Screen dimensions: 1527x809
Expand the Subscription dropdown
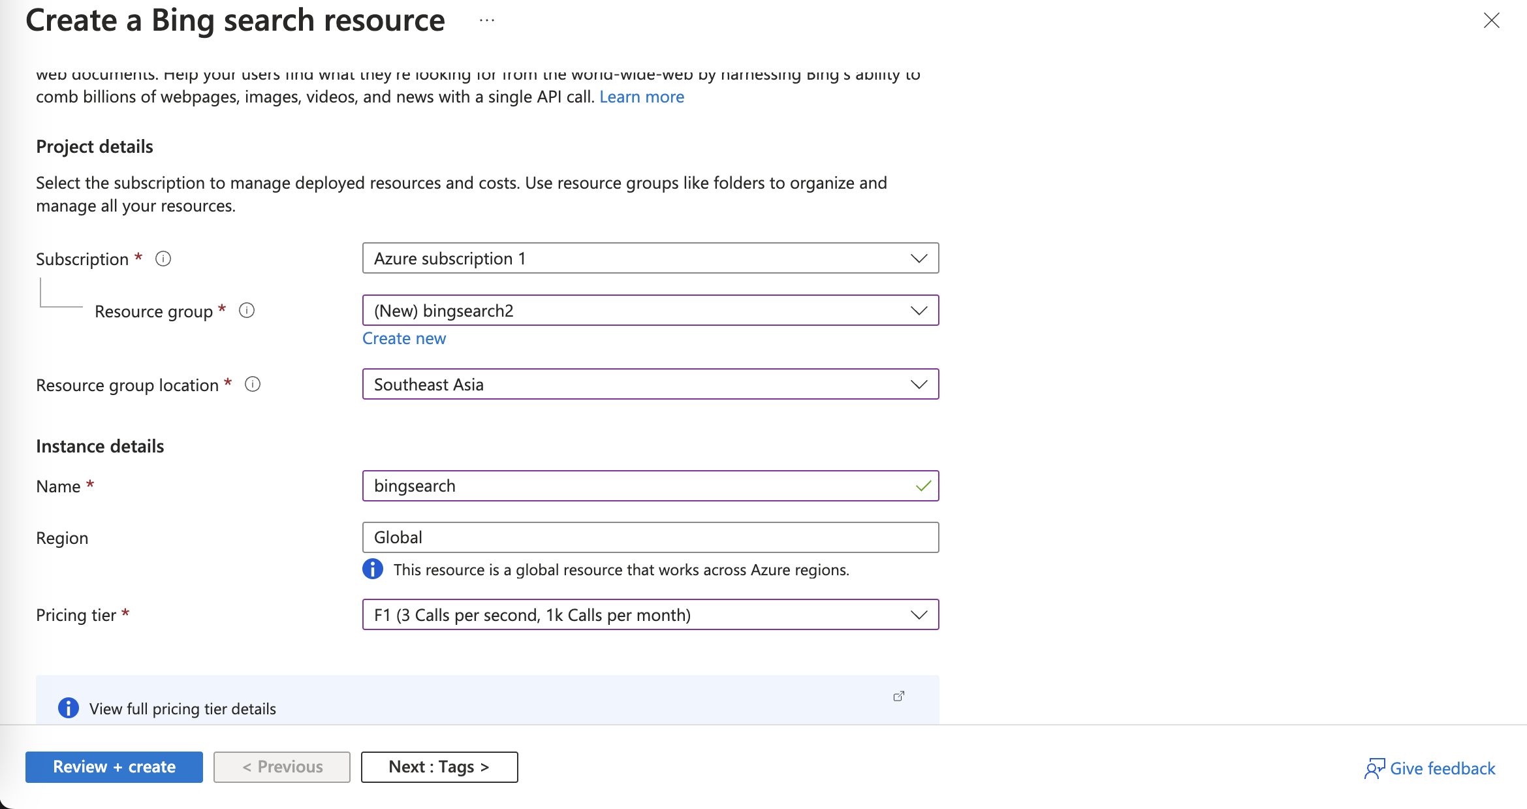[650, 258]
